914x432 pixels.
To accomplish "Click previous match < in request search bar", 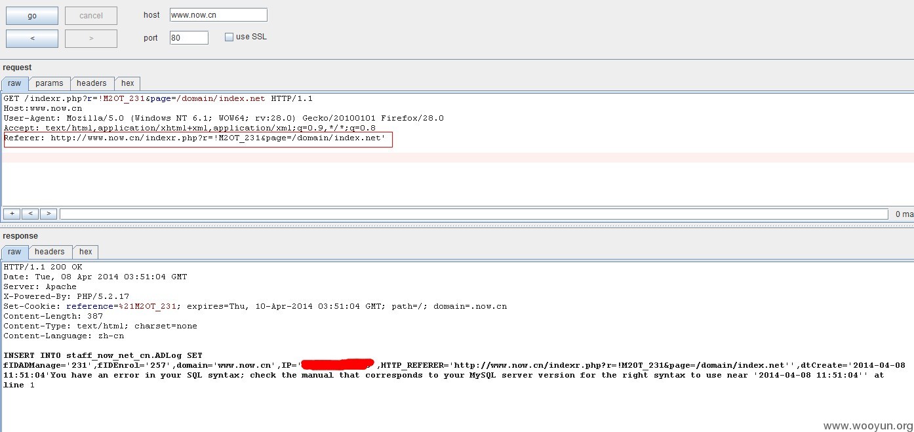I will pyautogui.click(x=30, y=214).
